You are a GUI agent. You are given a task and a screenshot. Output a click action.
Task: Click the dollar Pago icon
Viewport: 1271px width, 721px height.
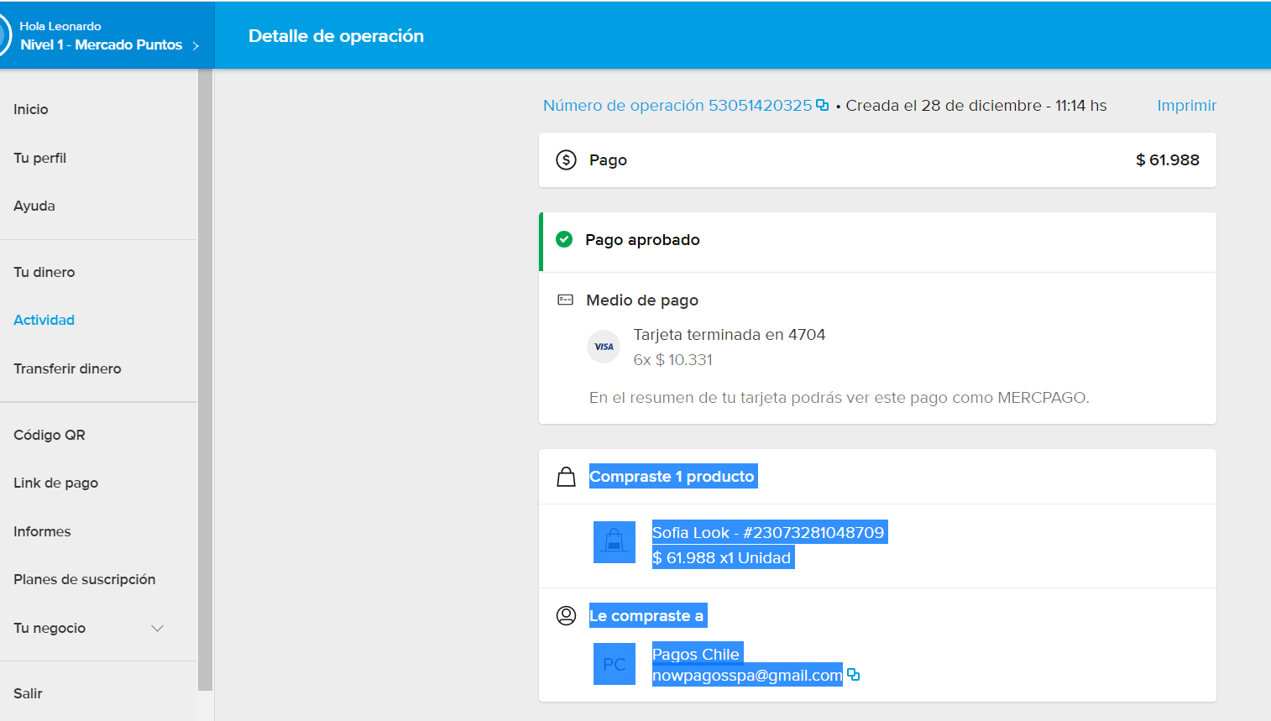[x=567, y=159]
